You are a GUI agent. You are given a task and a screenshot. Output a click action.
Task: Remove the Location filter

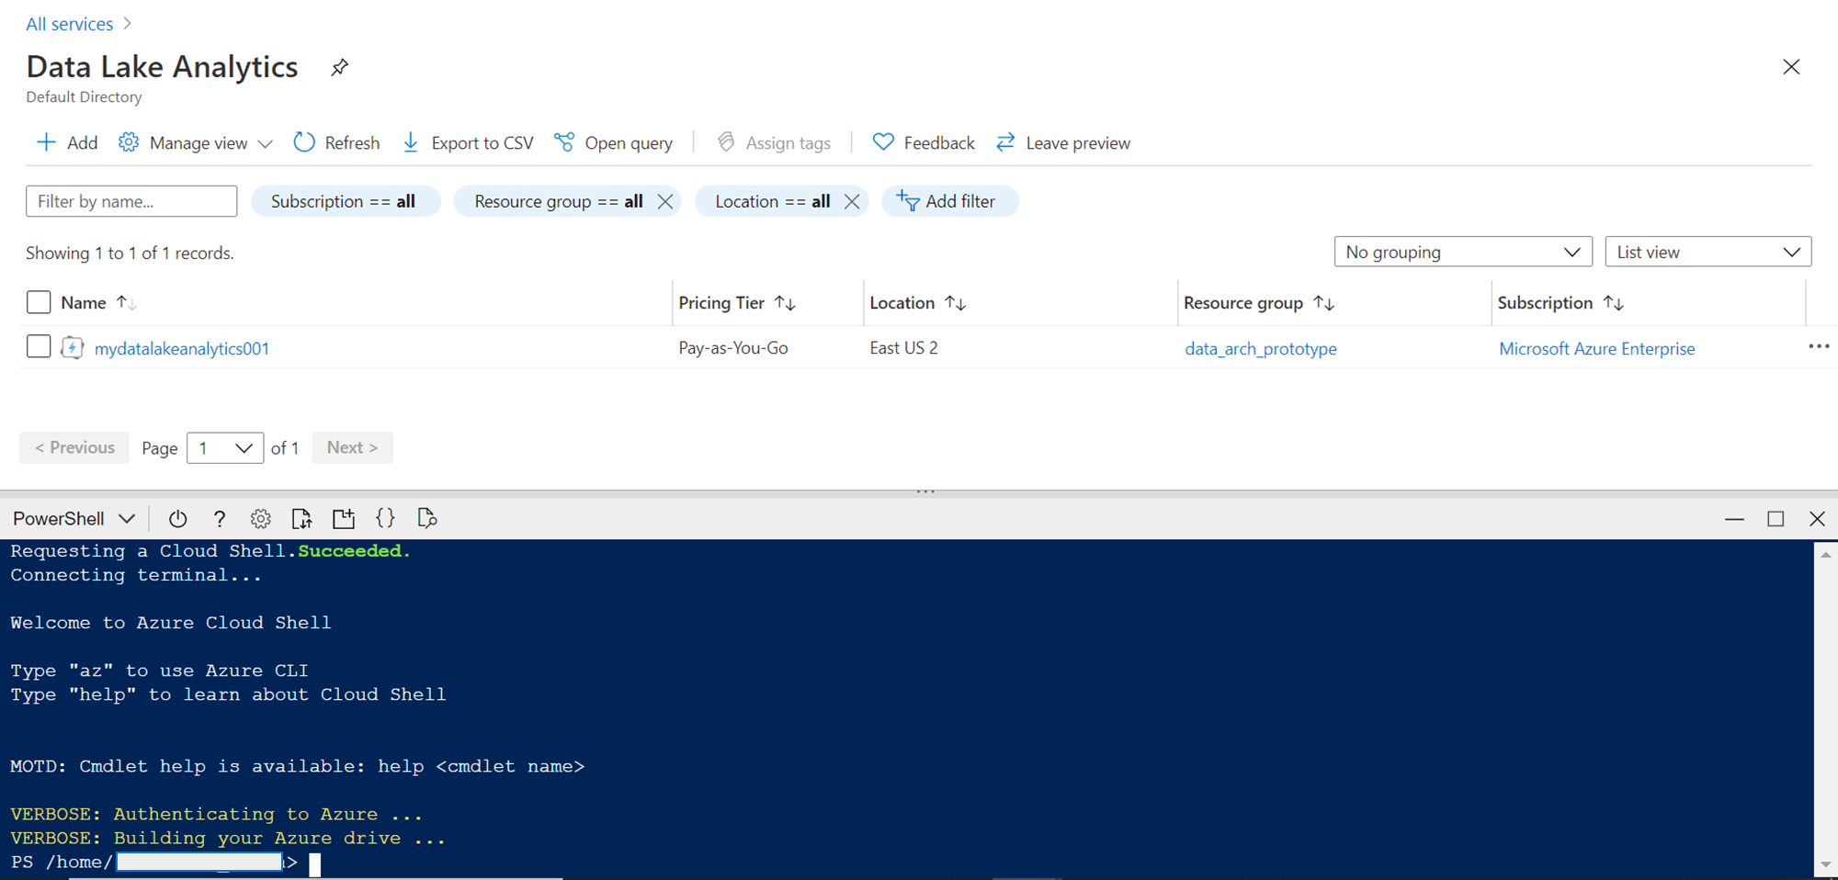pyautogui.click(x=852, y=201)
